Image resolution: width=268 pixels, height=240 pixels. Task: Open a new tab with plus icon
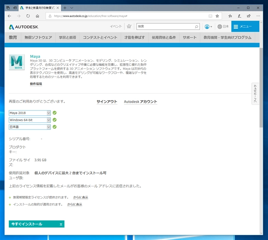[65, 8]
